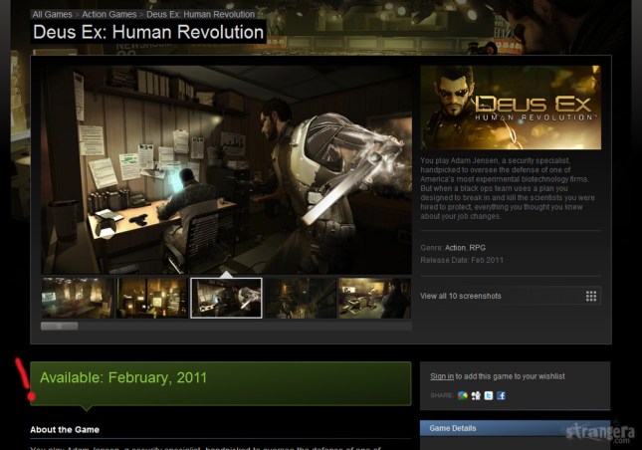Image resolution: width=642 pixels, height=450 pixels.
Task: Click the Deus Ex: Human Revolution breadcrumb
Action: point(201,14)
